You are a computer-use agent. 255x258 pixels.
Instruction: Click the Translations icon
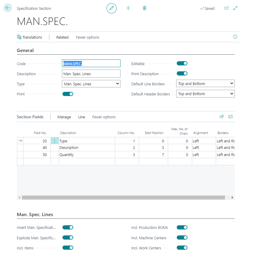[19, 37]
